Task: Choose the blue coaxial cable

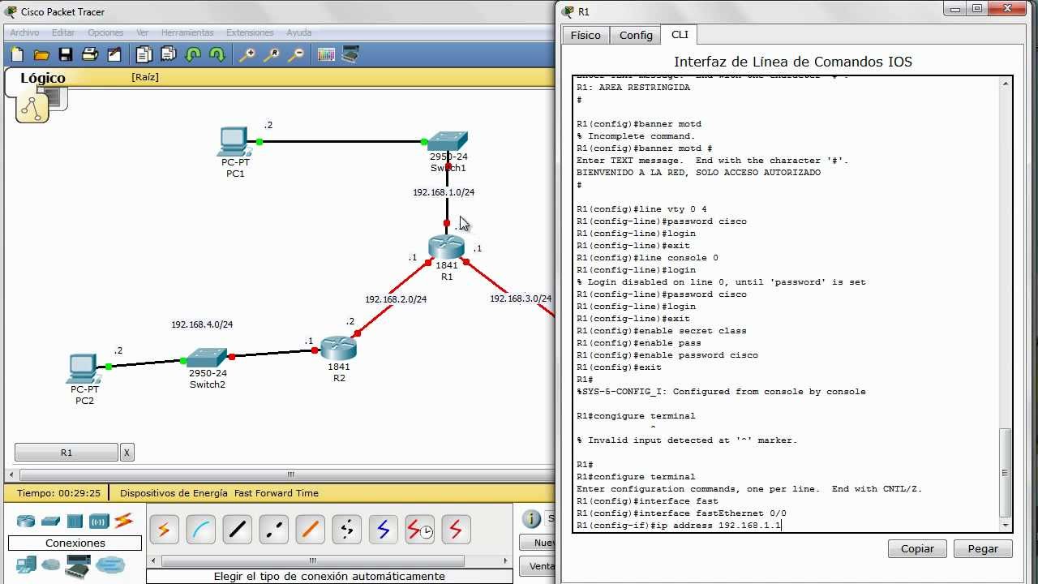Action: tap(384, 530)
